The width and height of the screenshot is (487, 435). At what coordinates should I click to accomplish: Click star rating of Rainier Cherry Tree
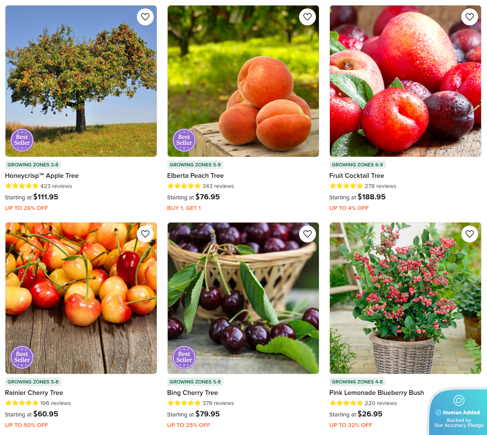coord(22,403)
